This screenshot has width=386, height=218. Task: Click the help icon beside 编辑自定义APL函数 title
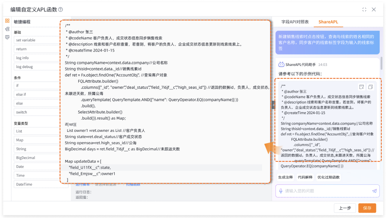[60, 10]
